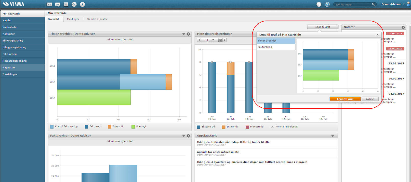
Task: Open Timeregistrering in sidebar
Action: (22, 41)
